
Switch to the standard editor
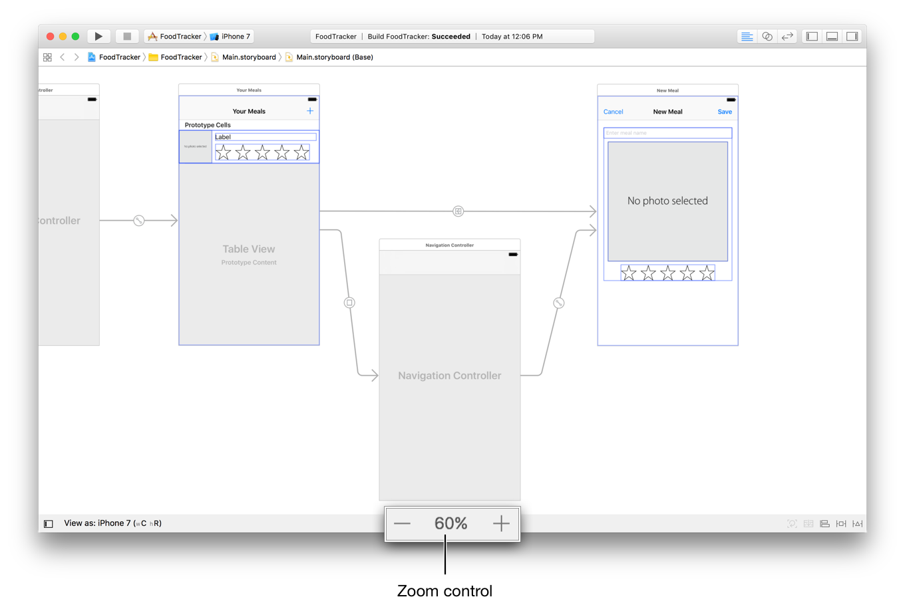click(747, 37)
